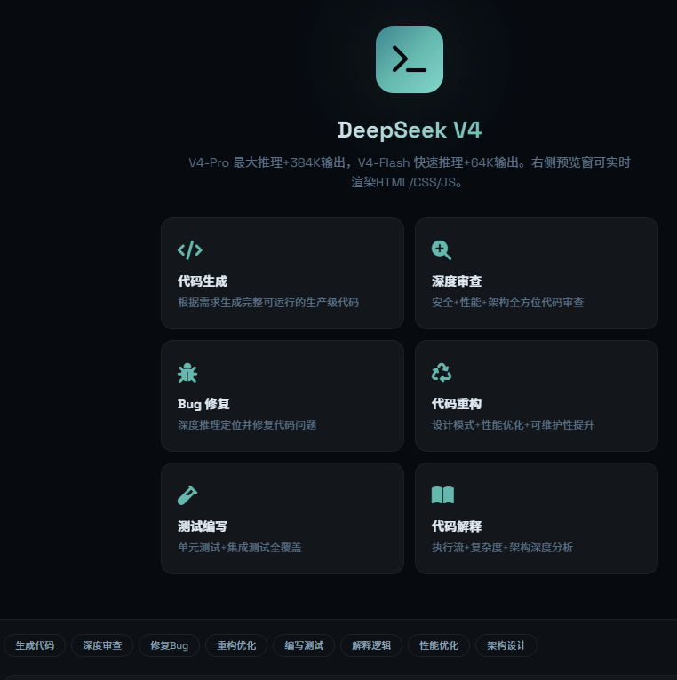This screenshot has height=680, width=677.
Task: Click the 渲染HTML/CSS/JS。 description line
Action: pos(406,182)
